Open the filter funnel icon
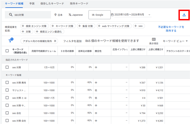 coord(10,41)
